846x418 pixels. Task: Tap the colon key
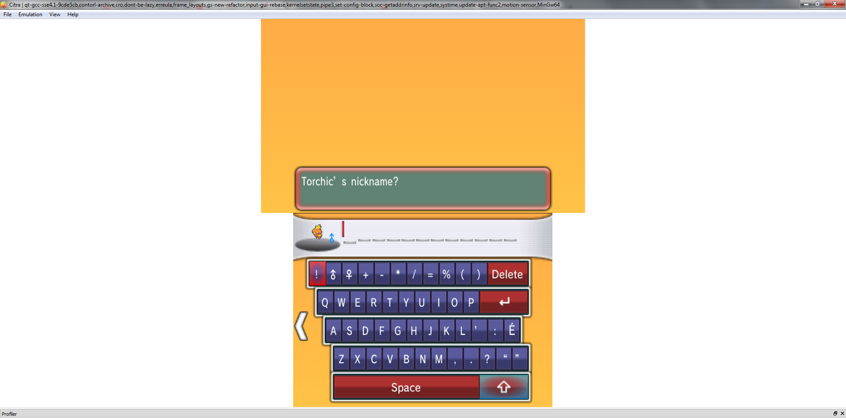tap(495, 331)
